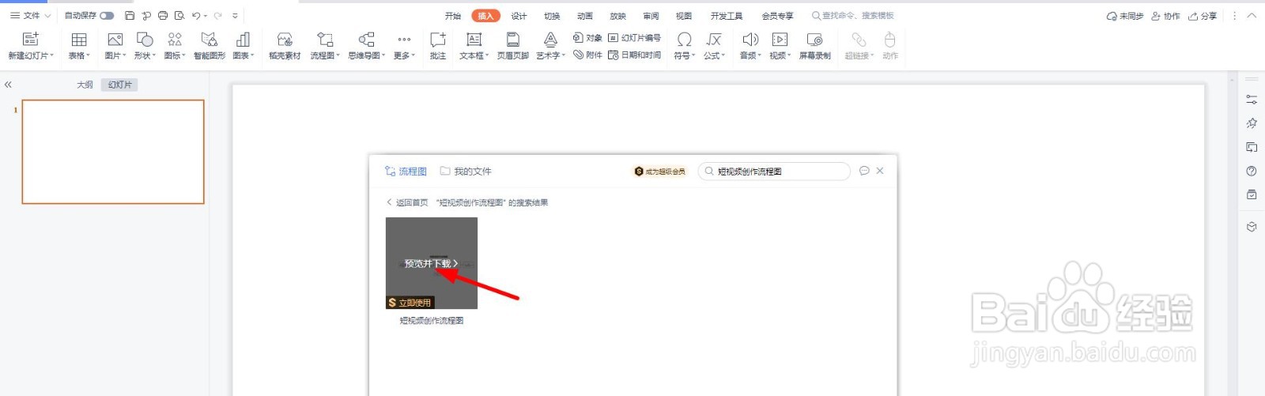
Task: Open 我的文件 in the flowchart dialog
Action: click(x=466, y=172)
